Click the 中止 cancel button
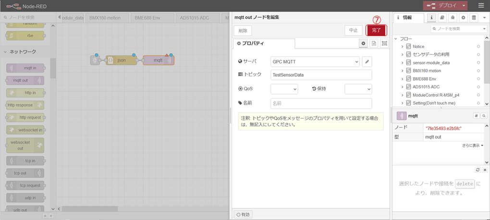Screen dimensions: 490x220 (x=354, y=30)
